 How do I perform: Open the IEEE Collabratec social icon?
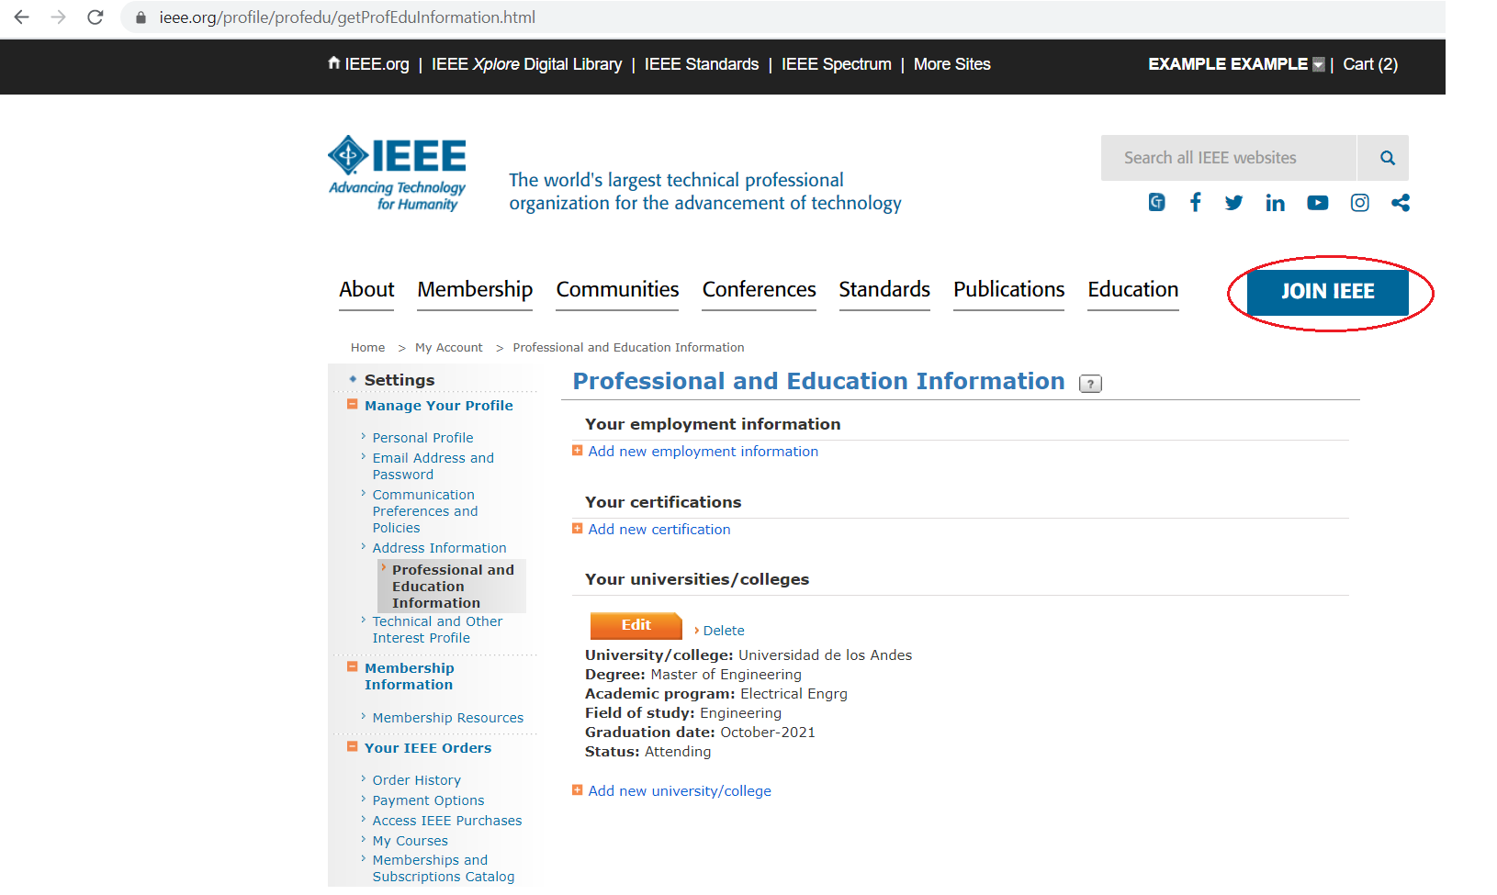pos(1157,203)
